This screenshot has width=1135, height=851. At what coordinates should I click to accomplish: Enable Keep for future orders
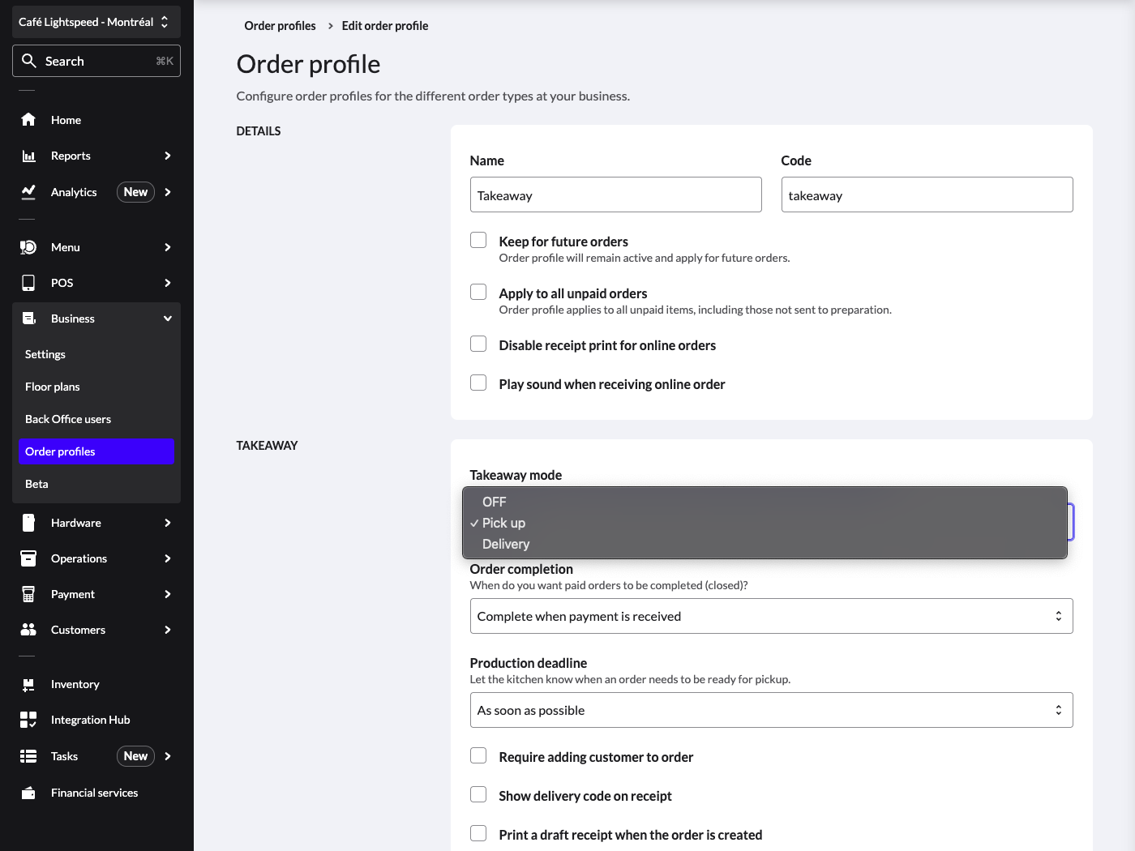click(x=478, y=240)
